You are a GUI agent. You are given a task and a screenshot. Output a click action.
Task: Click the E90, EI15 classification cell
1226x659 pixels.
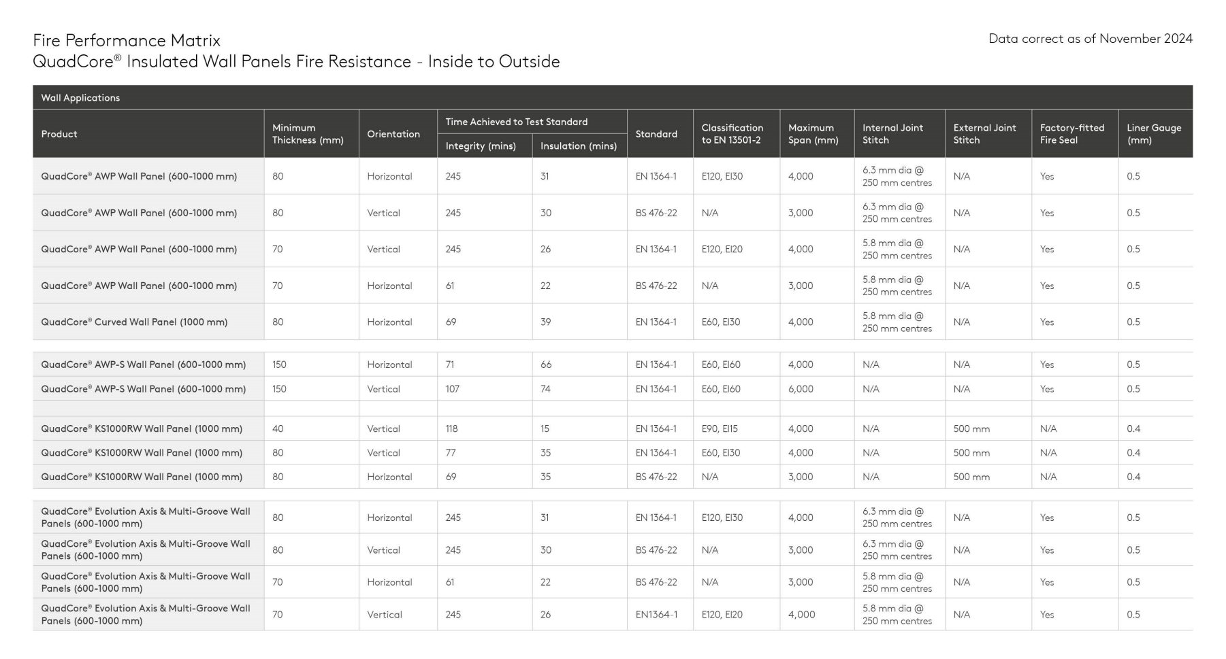[720, 429]
